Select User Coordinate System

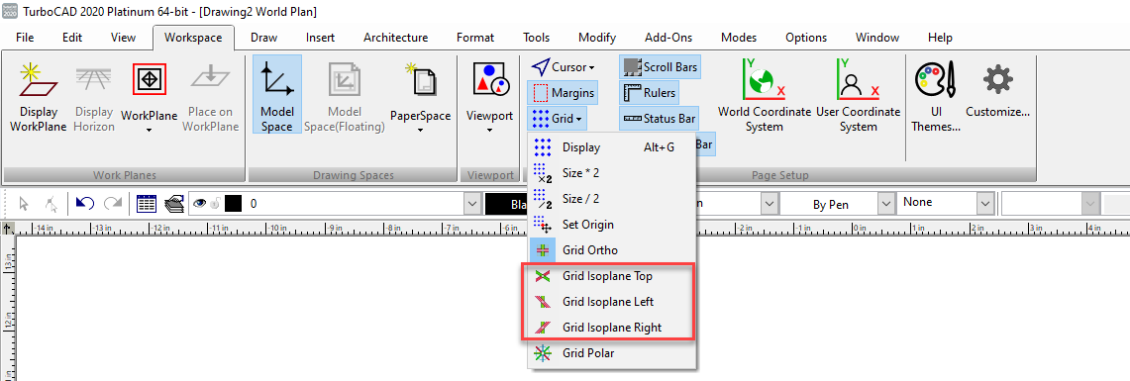[859, 94]
